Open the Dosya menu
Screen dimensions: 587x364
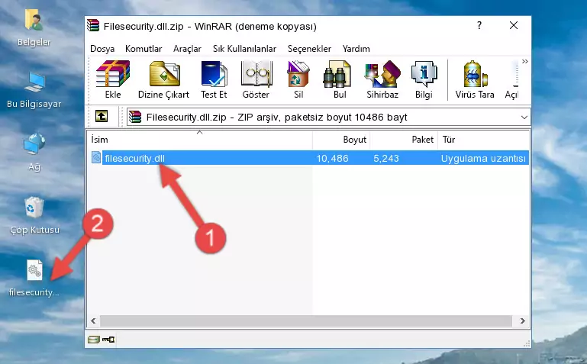click(102, 49)
